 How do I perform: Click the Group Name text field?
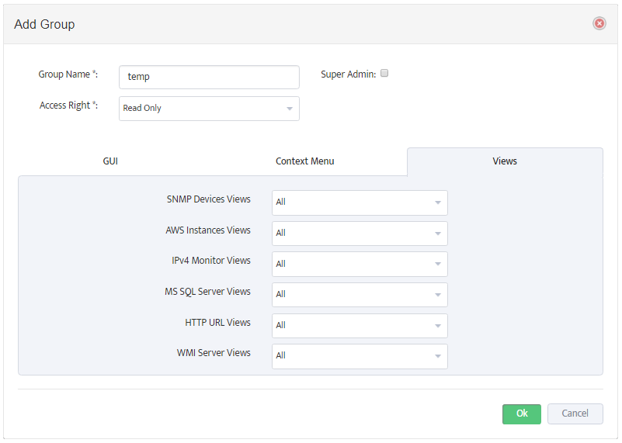pyautogui.click(x=209, y=78)
